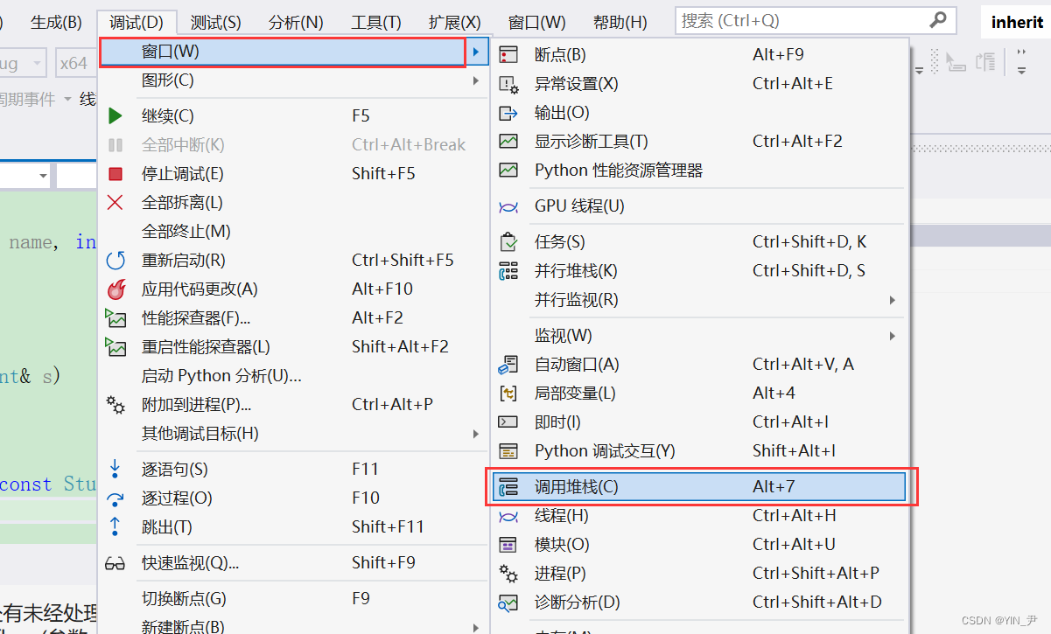Viewport: 1051px width, 634px height.
Task: Click the 全部拆离 red X icon
Action: pos(116,202)
